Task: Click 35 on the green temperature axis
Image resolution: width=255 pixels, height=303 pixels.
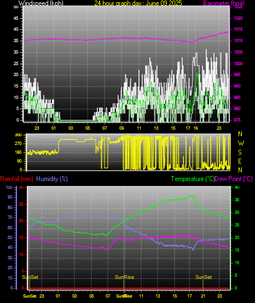Action: pos(237,200)
